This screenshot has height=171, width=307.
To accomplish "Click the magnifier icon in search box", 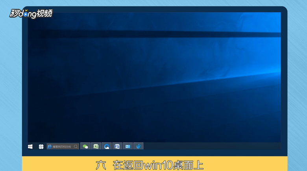I will point(76,146).
